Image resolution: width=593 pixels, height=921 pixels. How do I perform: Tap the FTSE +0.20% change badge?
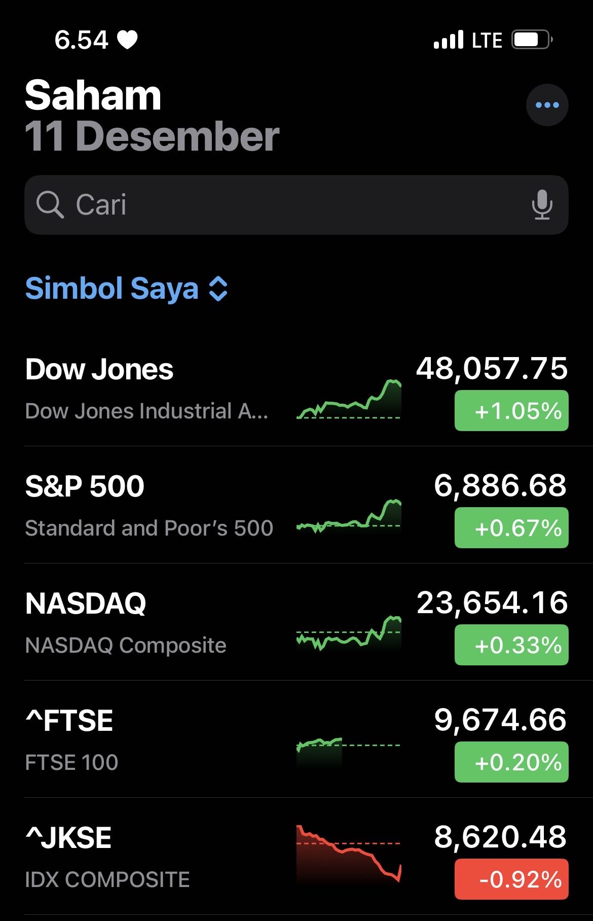tap(511, 762)
